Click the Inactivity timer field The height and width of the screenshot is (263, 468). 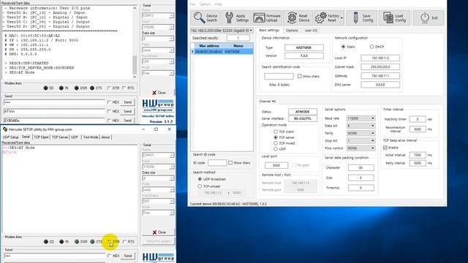click(x=418, y=119)
